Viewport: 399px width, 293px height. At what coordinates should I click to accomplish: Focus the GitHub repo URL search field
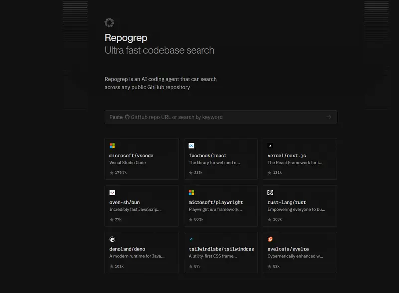pyautogui.click(x=214, y=117)
